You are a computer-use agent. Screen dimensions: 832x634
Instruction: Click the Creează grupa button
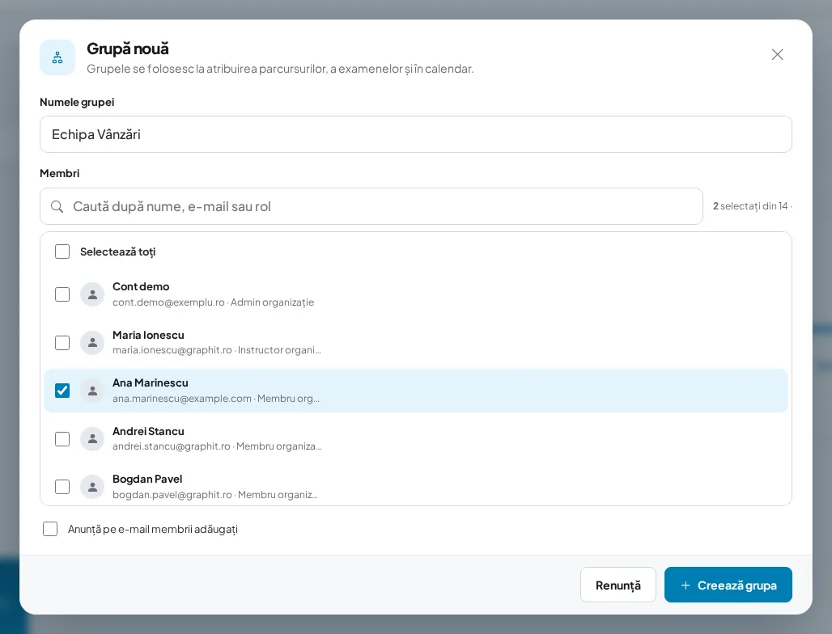click(x=728, y=585)
